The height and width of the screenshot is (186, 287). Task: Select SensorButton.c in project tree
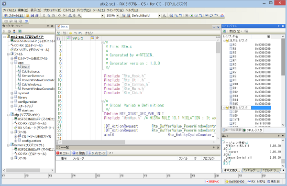33,76
